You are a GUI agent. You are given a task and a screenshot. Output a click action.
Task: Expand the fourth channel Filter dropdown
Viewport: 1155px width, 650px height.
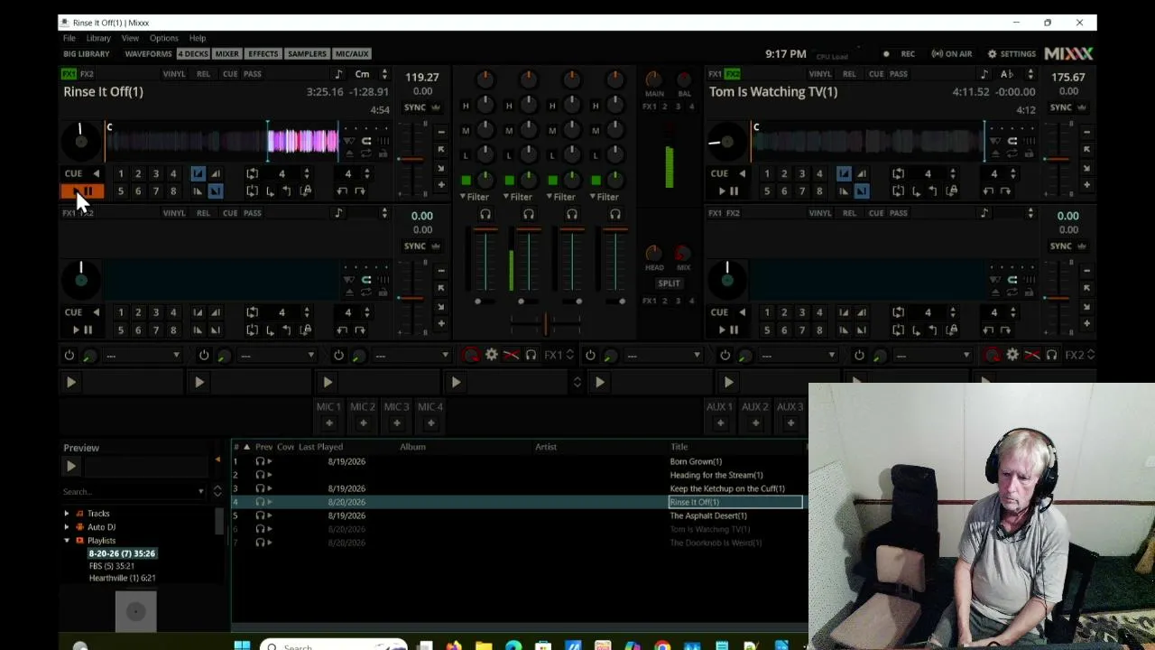tap(605, 197)
